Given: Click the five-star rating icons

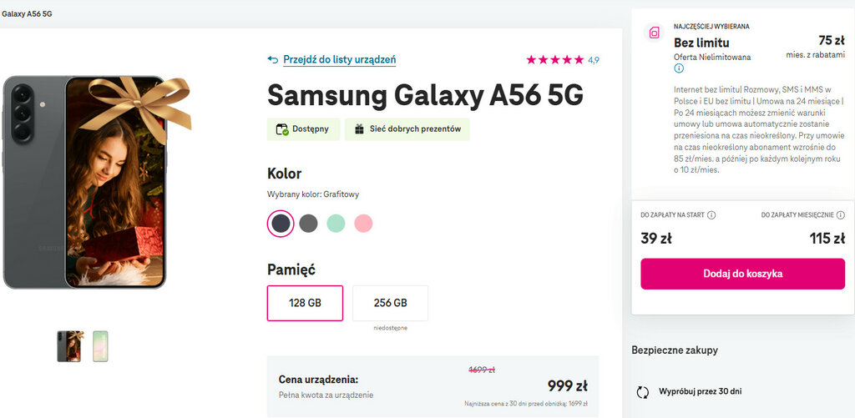Looking at the screenshot, I should pos(555,60).
